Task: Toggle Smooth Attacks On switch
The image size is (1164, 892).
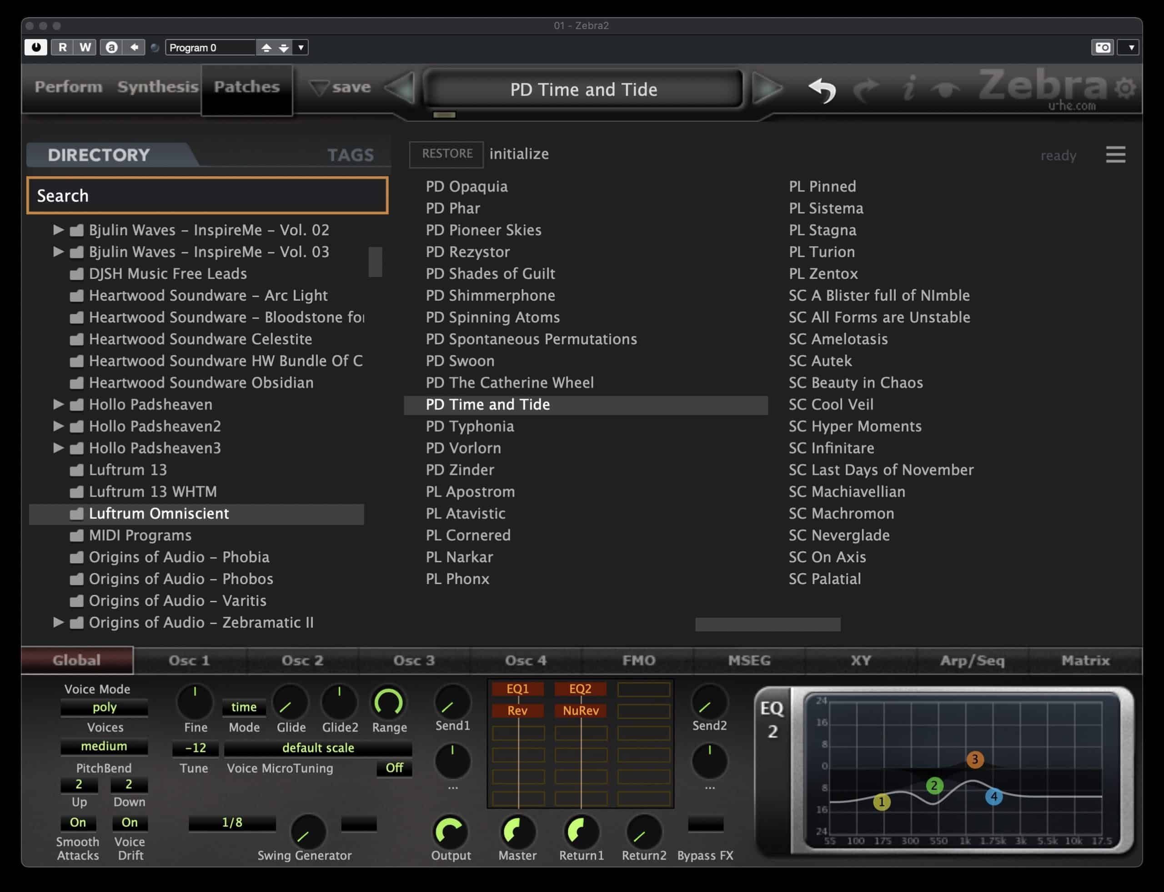Action: coord(78,822)
